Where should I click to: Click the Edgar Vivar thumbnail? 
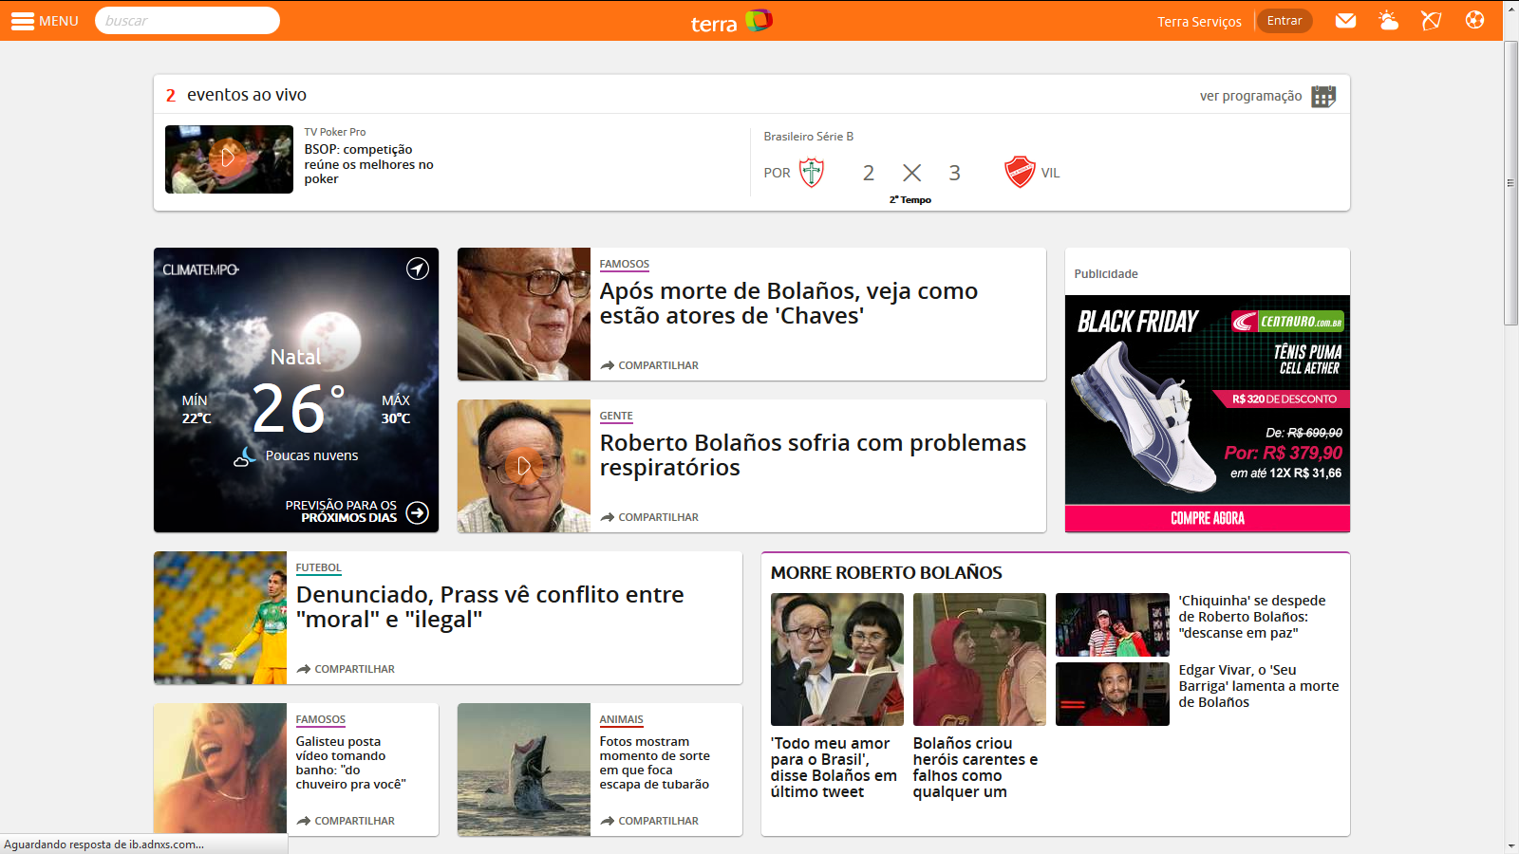[1113, 694]
